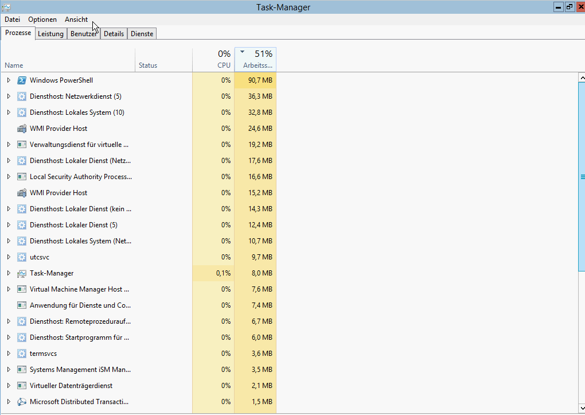Click the Diensthost: Lokaler Dienst (kein... icon

(22, 209)
